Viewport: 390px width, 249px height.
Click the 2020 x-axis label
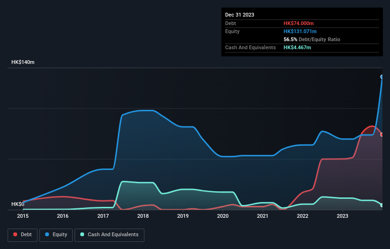pyautogui.click(x=223, y=216)
